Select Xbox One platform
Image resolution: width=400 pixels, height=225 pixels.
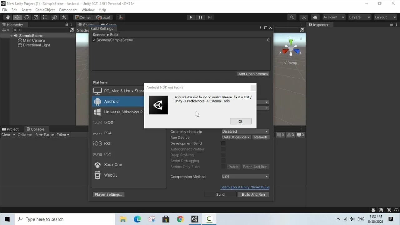tap(129, 165)
